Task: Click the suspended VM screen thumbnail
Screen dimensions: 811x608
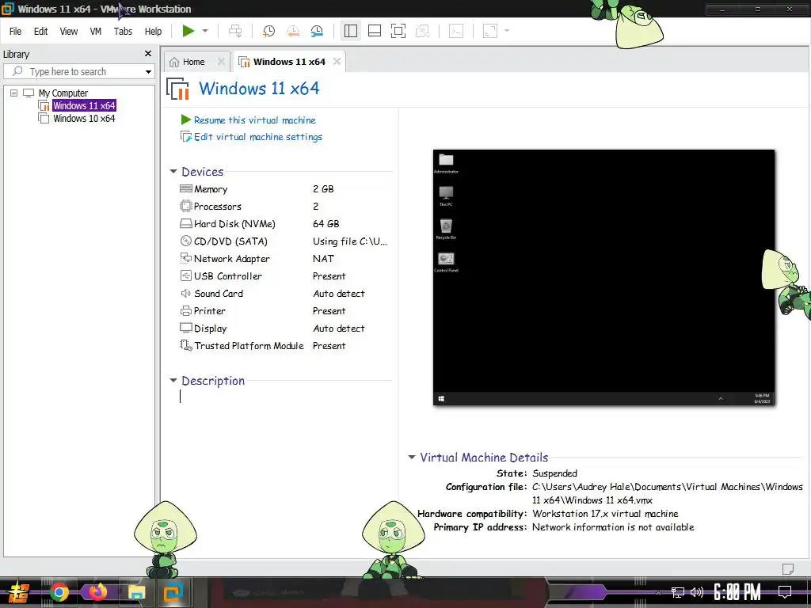Action: 603,278
